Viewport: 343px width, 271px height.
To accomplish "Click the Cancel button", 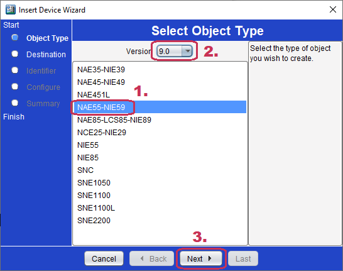I will point(104,259).
